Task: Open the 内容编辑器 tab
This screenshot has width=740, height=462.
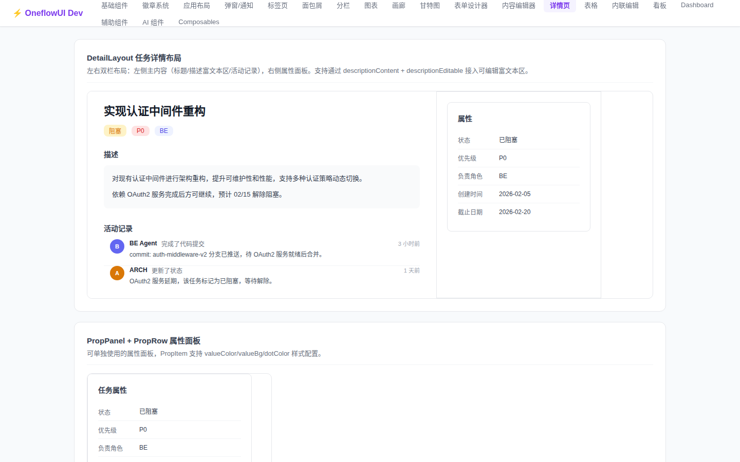Action: coord(519,6)
